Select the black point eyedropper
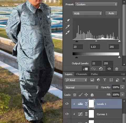 (67, 21)
